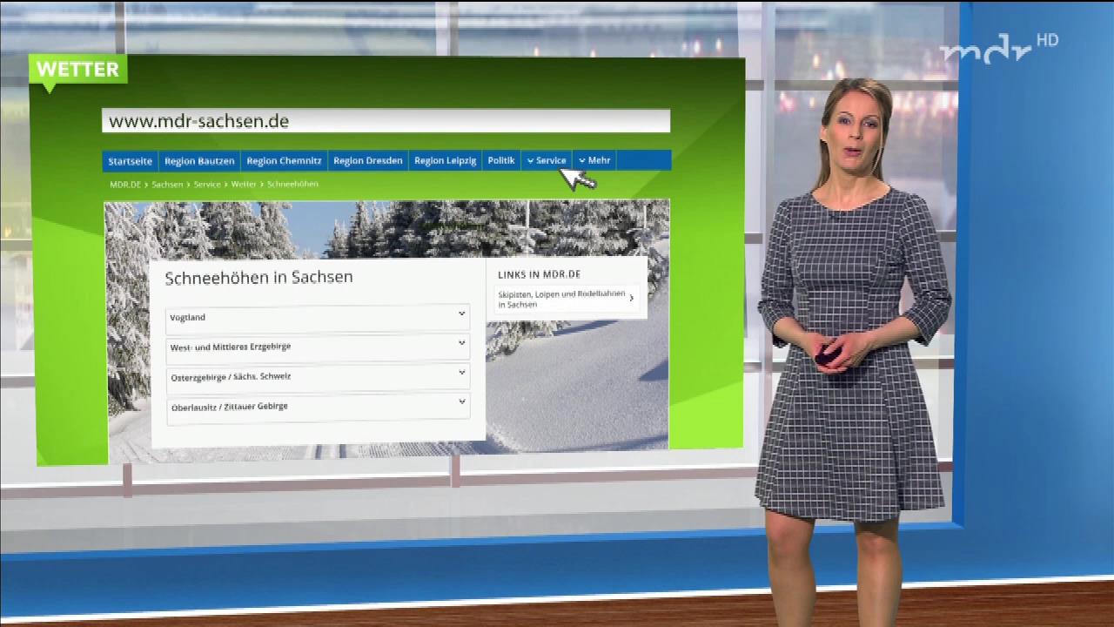Go to Region Leipzig
Screen dimensions: 1114x627
click(x=445, y=161)
